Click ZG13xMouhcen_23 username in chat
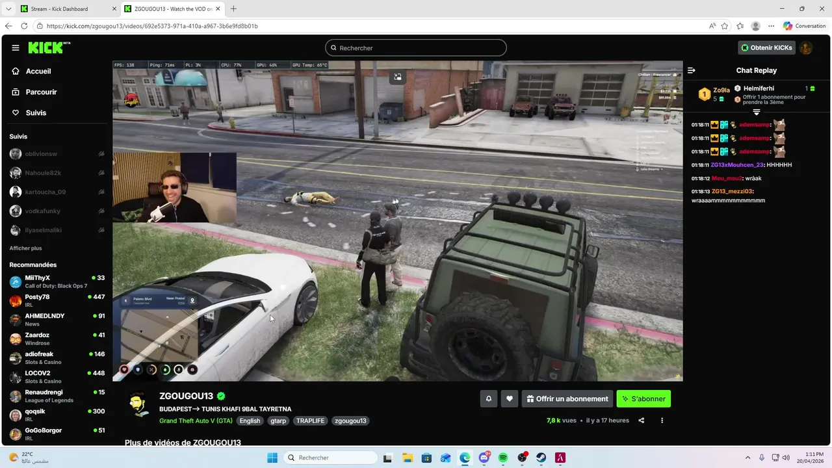 pos(736,165)
